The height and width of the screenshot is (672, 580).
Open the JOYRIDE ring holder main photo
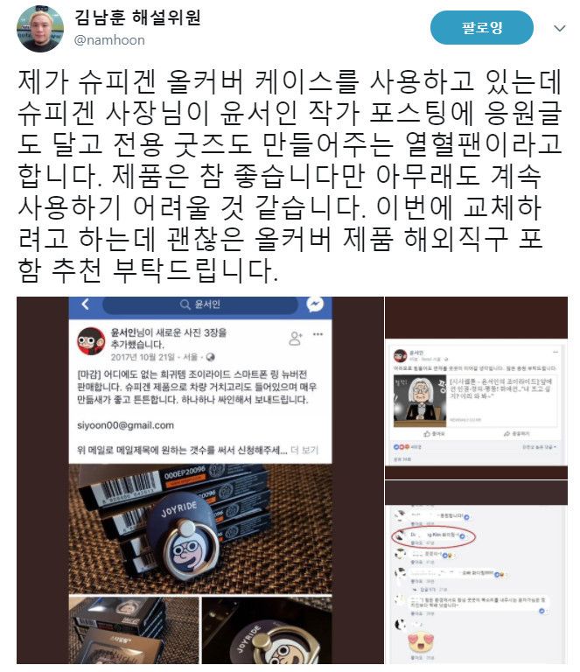[200, 528]
